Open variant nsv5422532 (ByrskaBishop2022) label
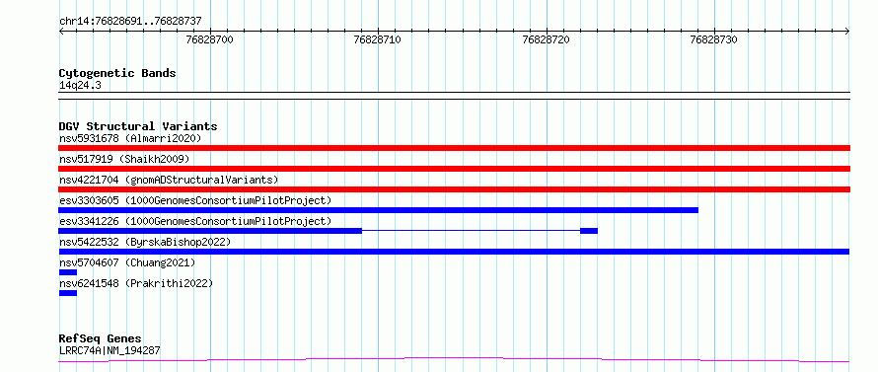This screenshot has width=878, height=372. point(144,242)
